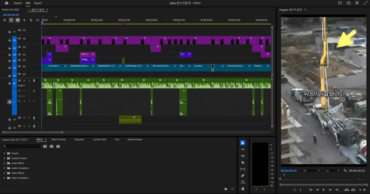Open the button editor plus icon
This screenshot has width=370, height=194.
point(364,189)
